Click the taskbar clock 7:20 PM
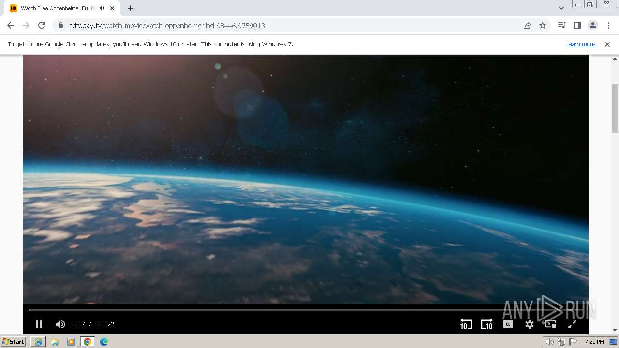Image resolution: width=619 pixels, height=348 pixels. [594, 342]
